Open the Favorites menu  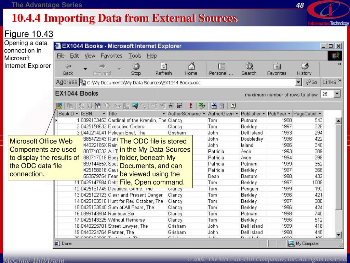[x=112, y=56]
